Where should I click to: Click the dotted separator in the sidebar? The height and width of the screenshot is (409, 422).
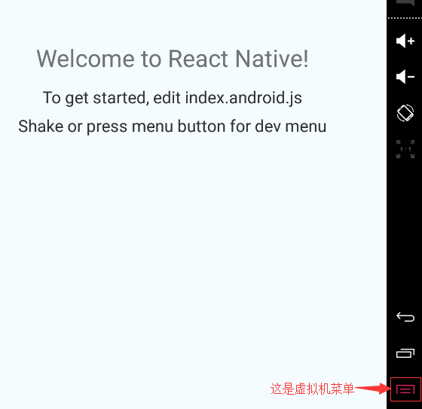tap(405, 18)
